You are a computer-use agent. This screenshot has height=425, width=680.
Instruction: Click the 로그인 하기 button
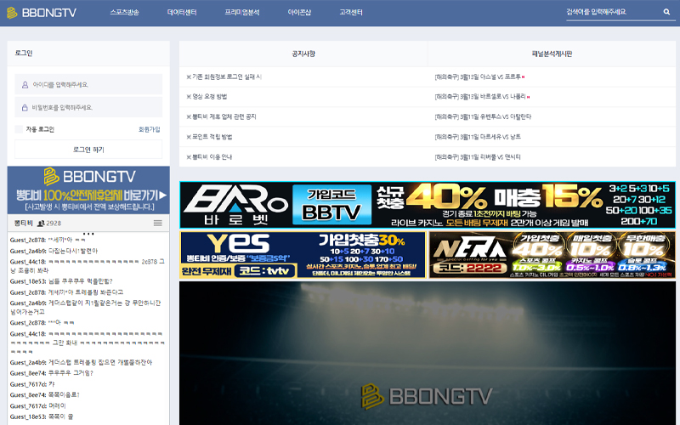(x=88, y=150)
